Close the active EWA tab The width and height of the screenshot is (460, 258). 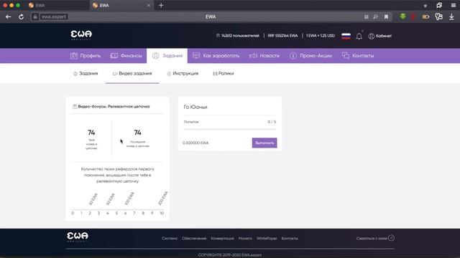[x=149, y=6]
